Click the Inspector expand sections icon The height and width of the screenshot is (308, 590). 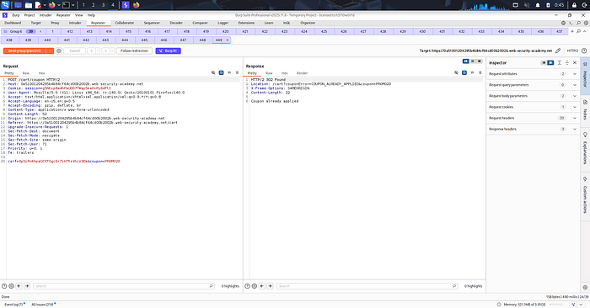[x=560, y=63]
